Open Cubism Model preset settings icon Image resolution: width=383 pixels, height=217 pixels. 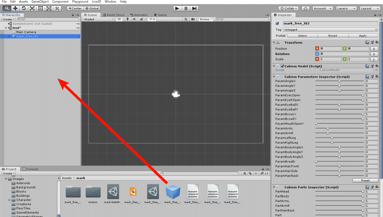tap(372, 66)
